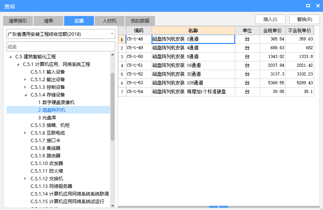Select C.5.1.5 插箱、机柜 tree item
323x210 pixels.
pos(50,125)
